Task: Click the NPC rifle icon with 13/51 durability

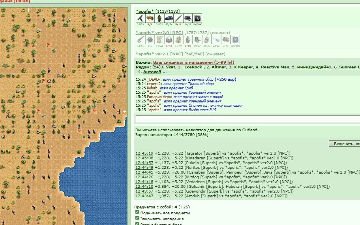Action: click(140, 40)
